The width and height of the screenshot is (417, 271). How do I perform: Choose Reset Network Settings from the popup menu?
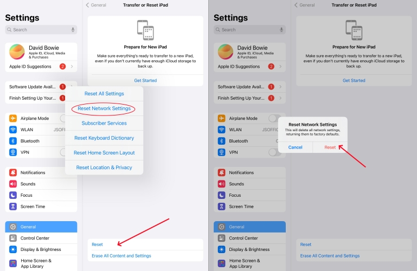click(x=104, y=108)
